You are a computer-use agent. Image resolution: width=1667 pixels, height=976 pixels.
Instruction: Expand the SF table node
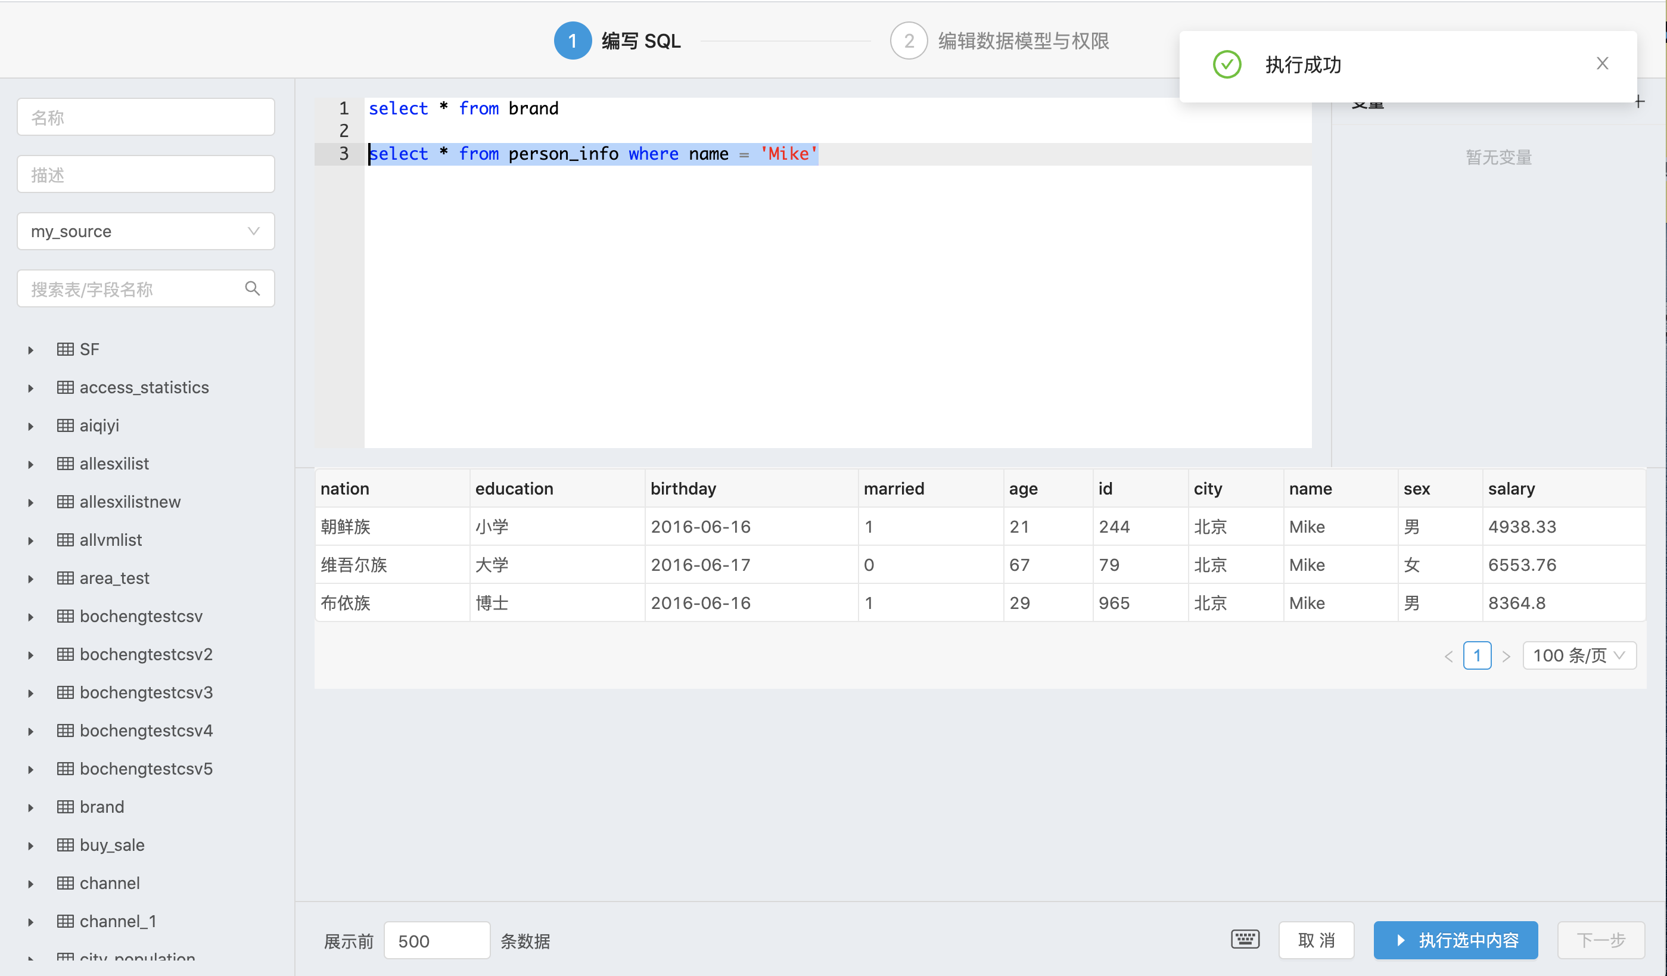tap(30, 350)
